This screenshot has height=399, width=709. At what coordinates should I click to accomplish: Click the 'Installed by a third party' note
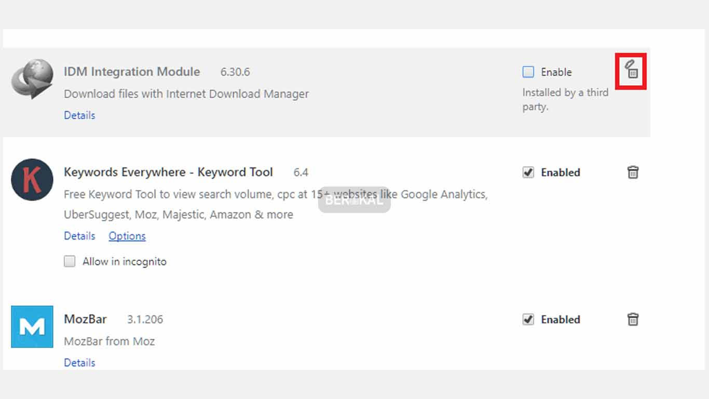(x=565, y=99)
